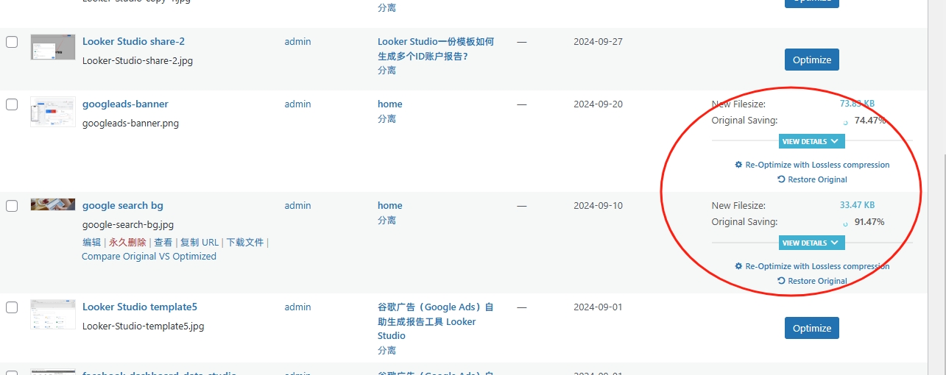Open the googleads-banner thumbnail image
946x375 pixels.
tap(53, 112)
